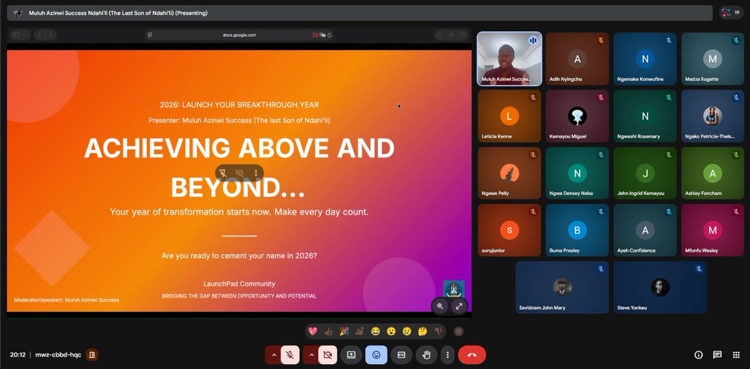Viewport: 750px width, 369px height.
Task: Select Ashley Foncham participant tile
Action: click(x=713, y=173)
